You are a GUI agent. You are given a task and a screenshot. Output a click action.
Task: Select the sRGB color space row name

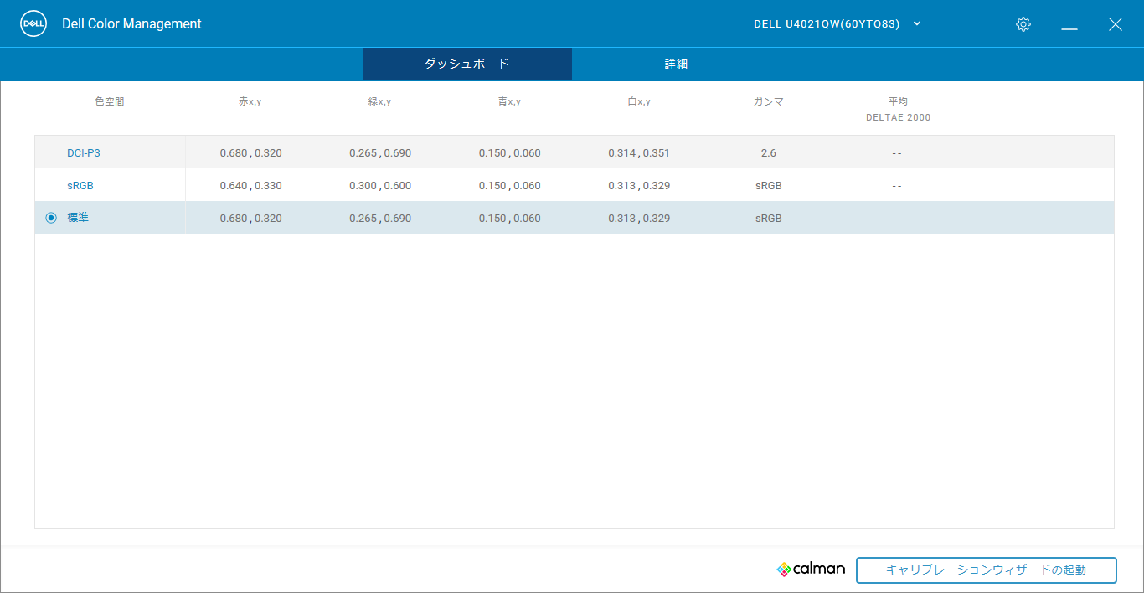[x=80, y=185]
